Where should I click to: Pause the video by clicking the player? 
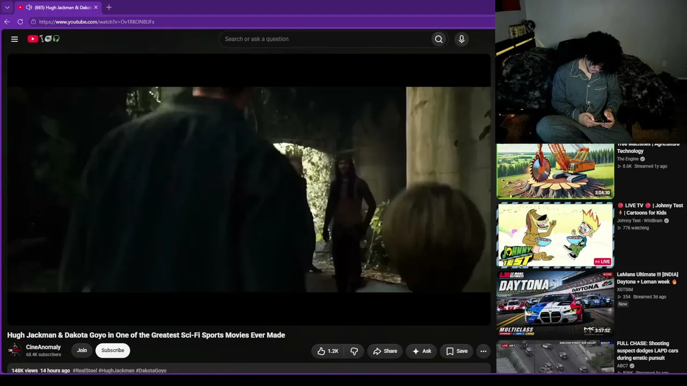click(249, 189)
